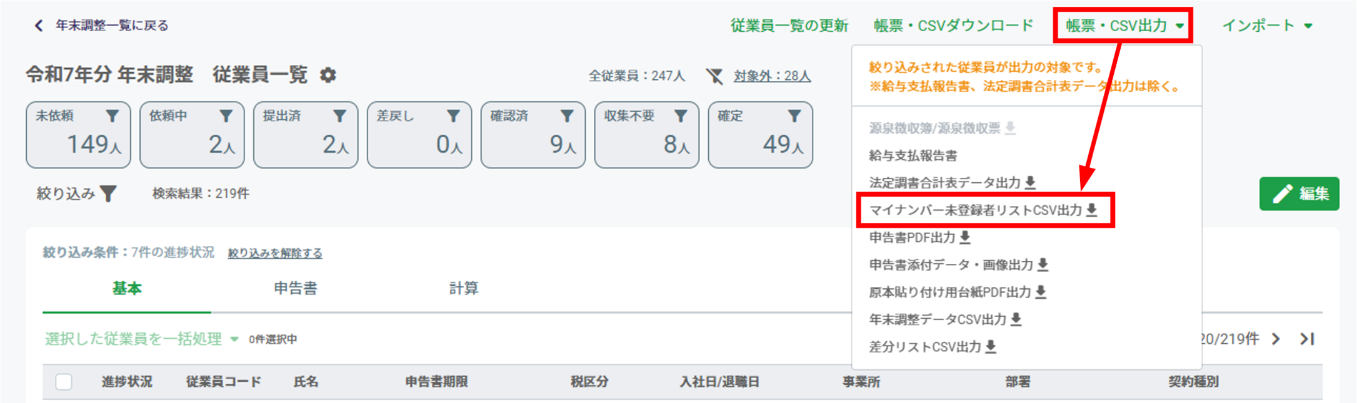Click the filter icon on 確認済 card
1357x403 pixels.
coord(568,116)
